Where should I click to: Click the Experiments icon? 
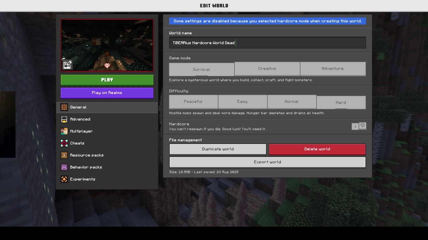click(x=64, y=179)
